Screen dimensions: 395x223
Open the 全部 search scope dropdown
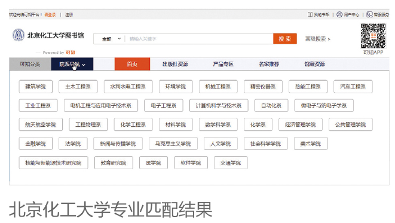tap(111, 39)
